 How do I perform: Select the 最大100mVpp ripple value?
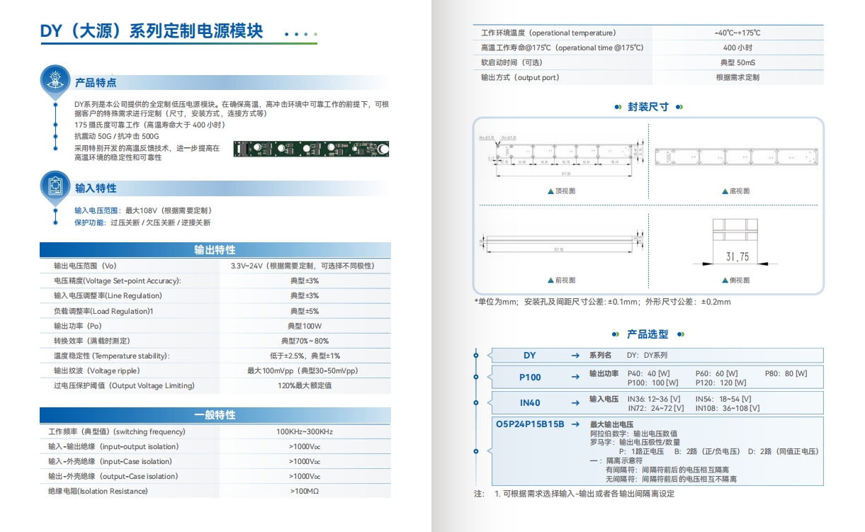pos(303,370)
